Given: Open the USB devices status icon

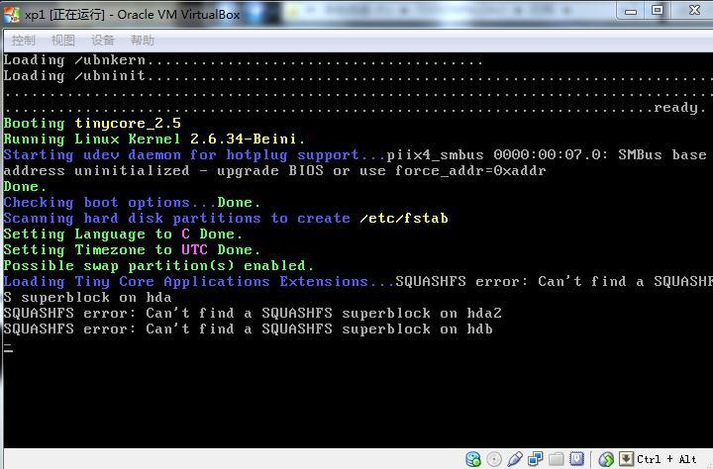Looking at the screenshot, I should click(515, 459).
